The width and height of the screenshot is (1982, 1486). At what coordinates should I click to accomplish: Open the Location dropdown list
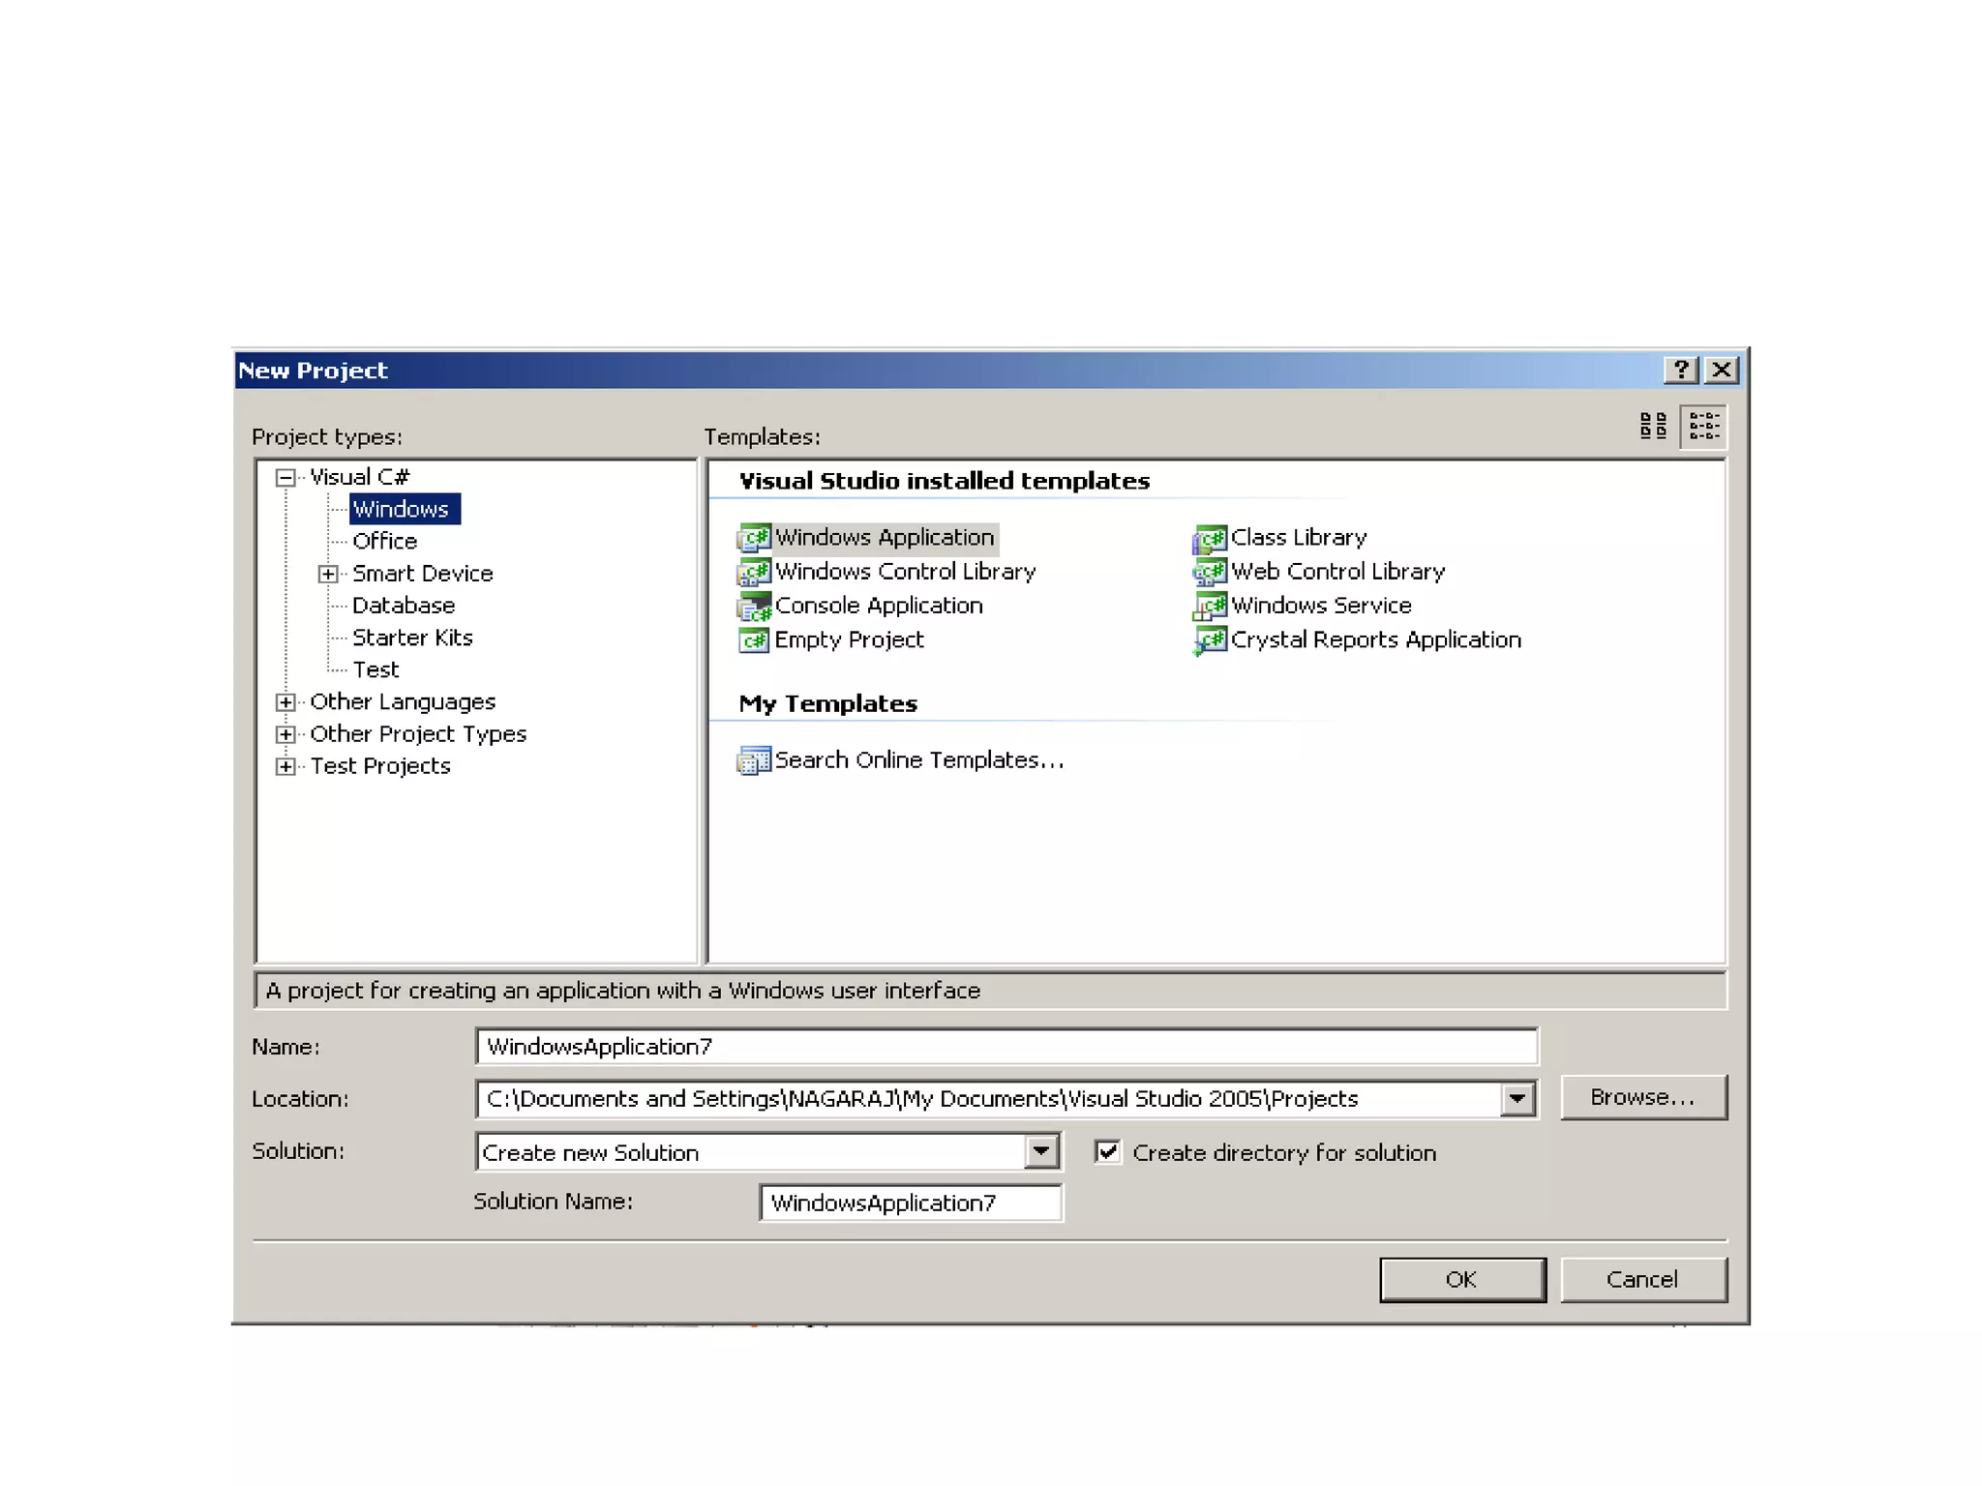pyautogui.click(x=1517, y=1099)
